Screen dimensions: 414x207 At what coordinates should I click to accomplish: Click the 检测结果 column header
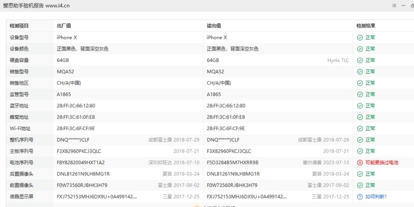click(366, 26)
